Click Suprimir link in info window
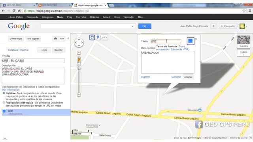Viewport: 253px width, 142px height. coord(145,77)
